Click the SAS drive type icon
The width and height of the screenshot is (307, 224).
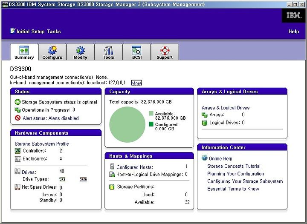click(x=62, y=179)
